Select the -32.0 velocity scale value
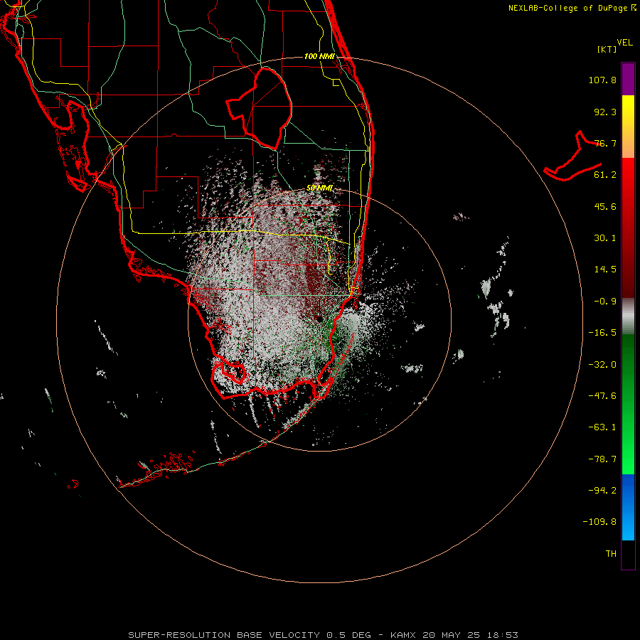Screen dimensions: 640x640 click(602, 365)
